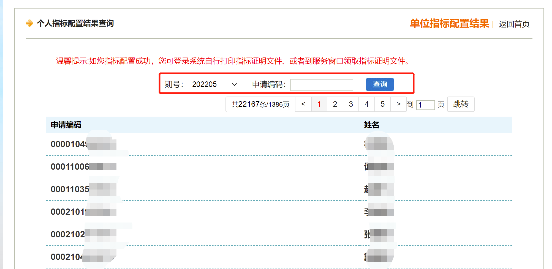552x269 pixels.
Task: Click the 姓名 column header
Action: tap(372, 125)
